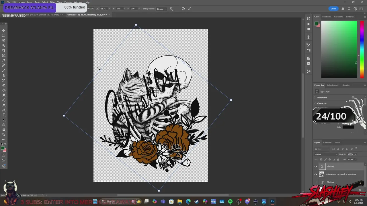Open the layer Kind filter dropdown
Viewport: 367px width, 206px height.
point(323,149)
